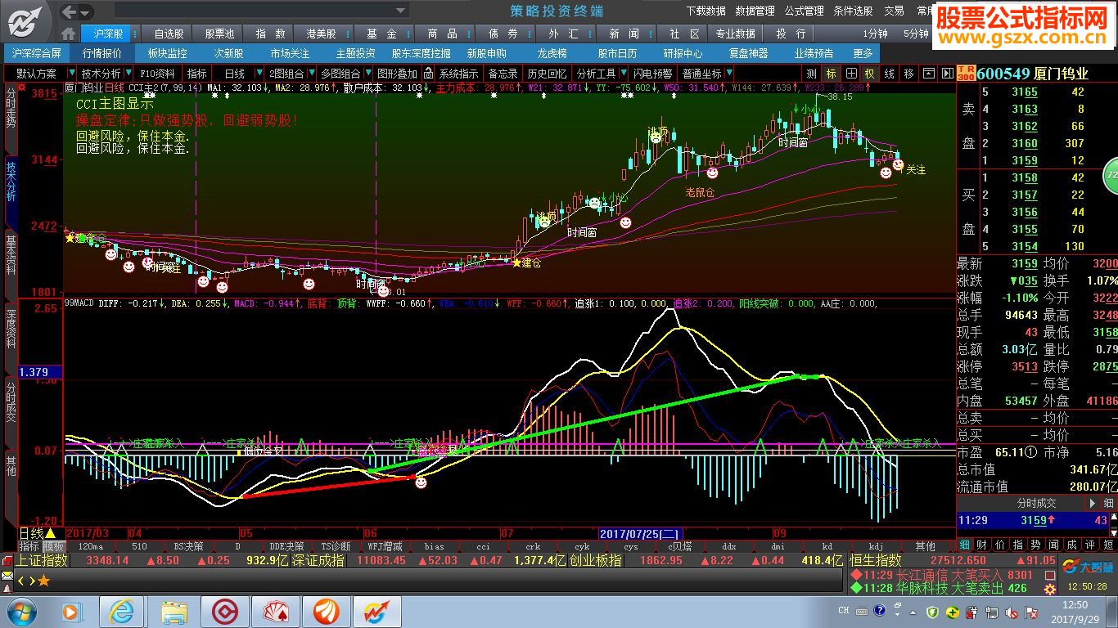Click the lock icon after 图形叠加
This screenshot has height=628, width=1118.
coord(426,74)
